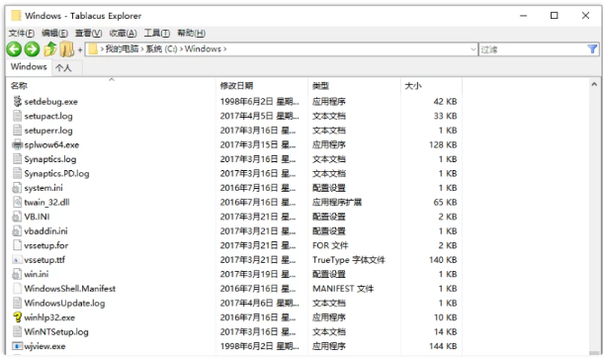Select the twain_32.dll file icon
Screen dimensions: 603x358
[17, 203]
